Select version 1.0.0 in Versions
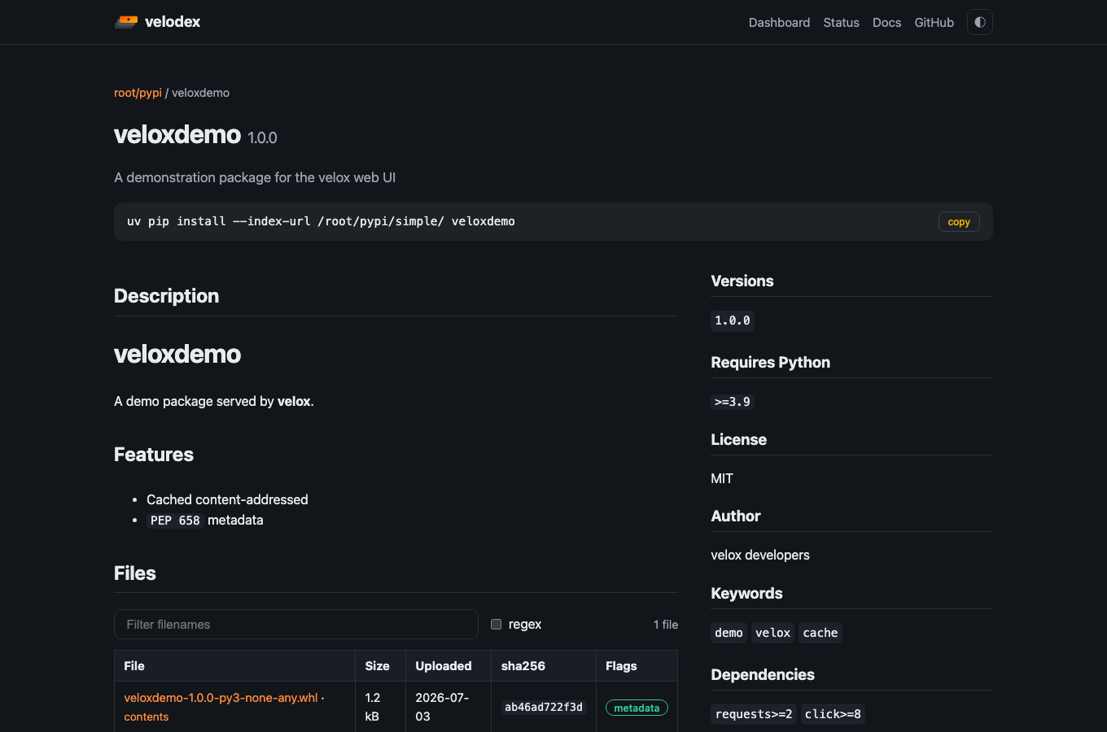The image size is (1107, 732). pos(733,320)
